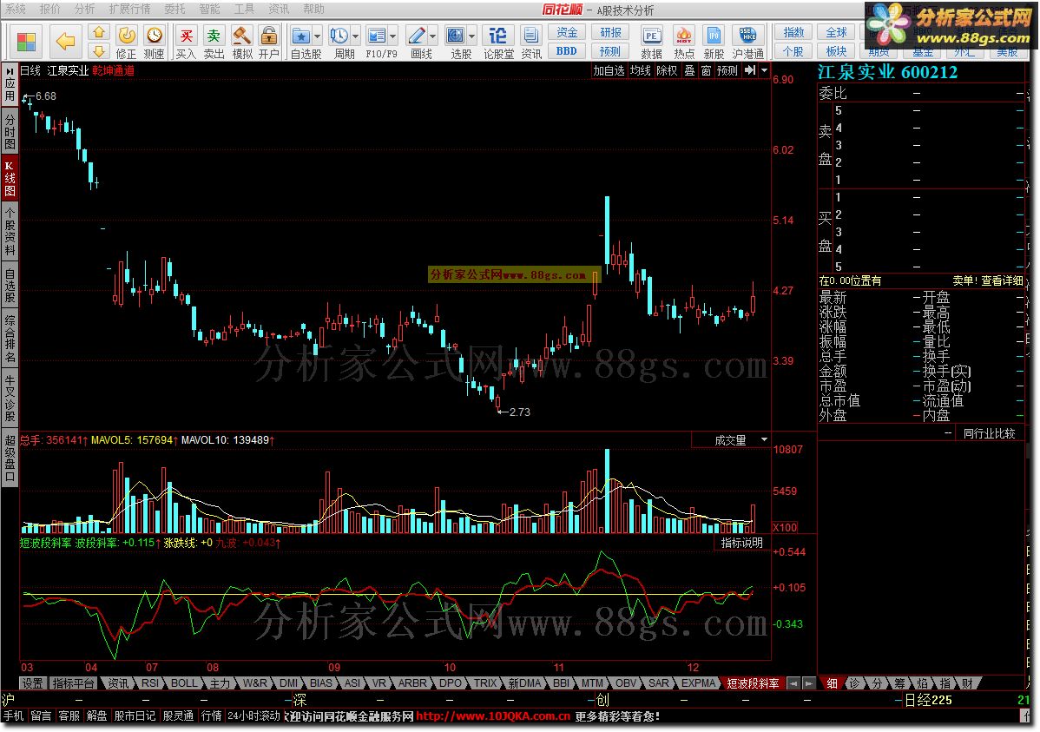The width and height of the screenshot is (1040, 732).
Task: Switch to the EXPMA indicator tab
Action: click(x=699, y=683)
